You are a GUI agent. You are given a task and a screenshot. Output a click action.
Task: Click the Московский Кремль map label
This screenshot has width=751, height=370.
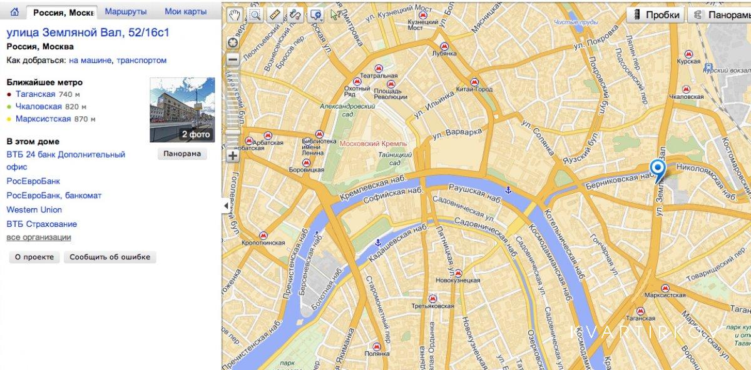tap(374, 144)
